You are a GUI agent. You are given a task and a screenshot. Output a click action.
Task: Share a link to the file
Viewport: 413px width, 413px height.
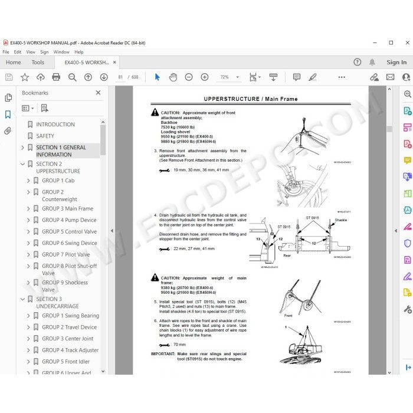pyautogui.click(x=374, y=77)
